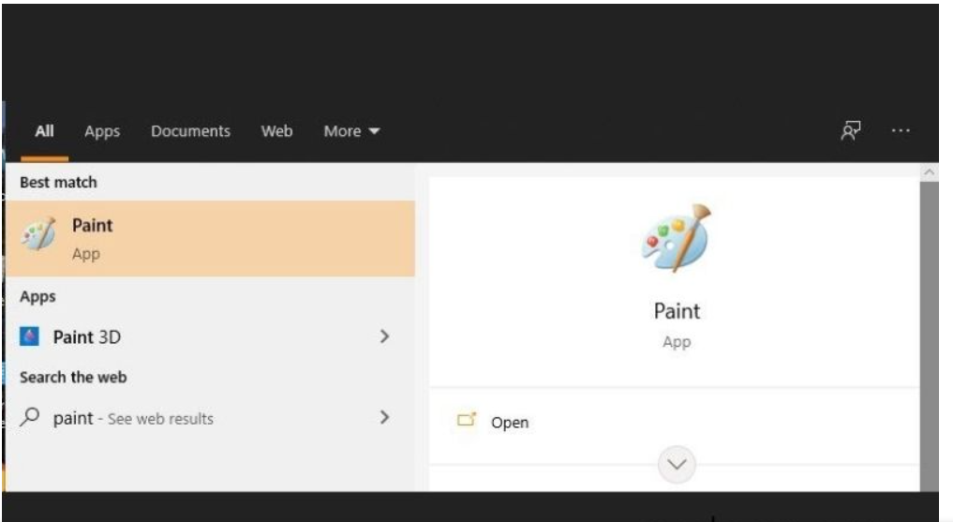Switch to the Web tab

[276, 131]
